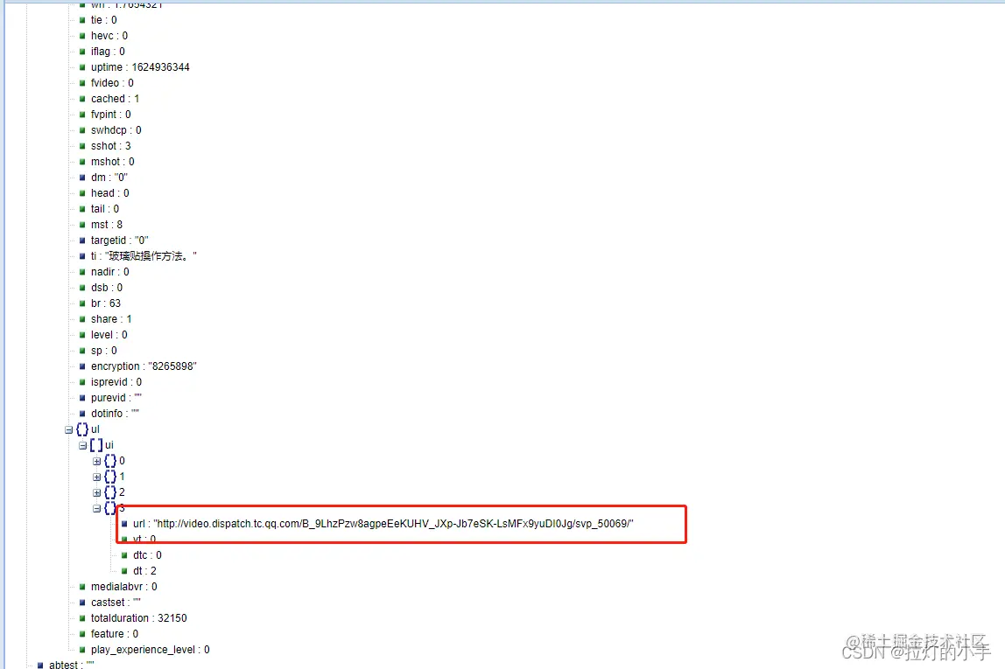Click the green icon beside totalduration

(82, 618)
